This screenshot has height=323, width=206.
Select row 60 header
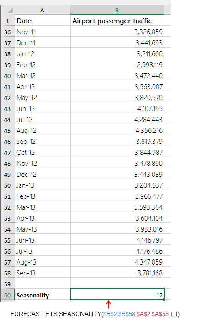click(x=8, y=295)
